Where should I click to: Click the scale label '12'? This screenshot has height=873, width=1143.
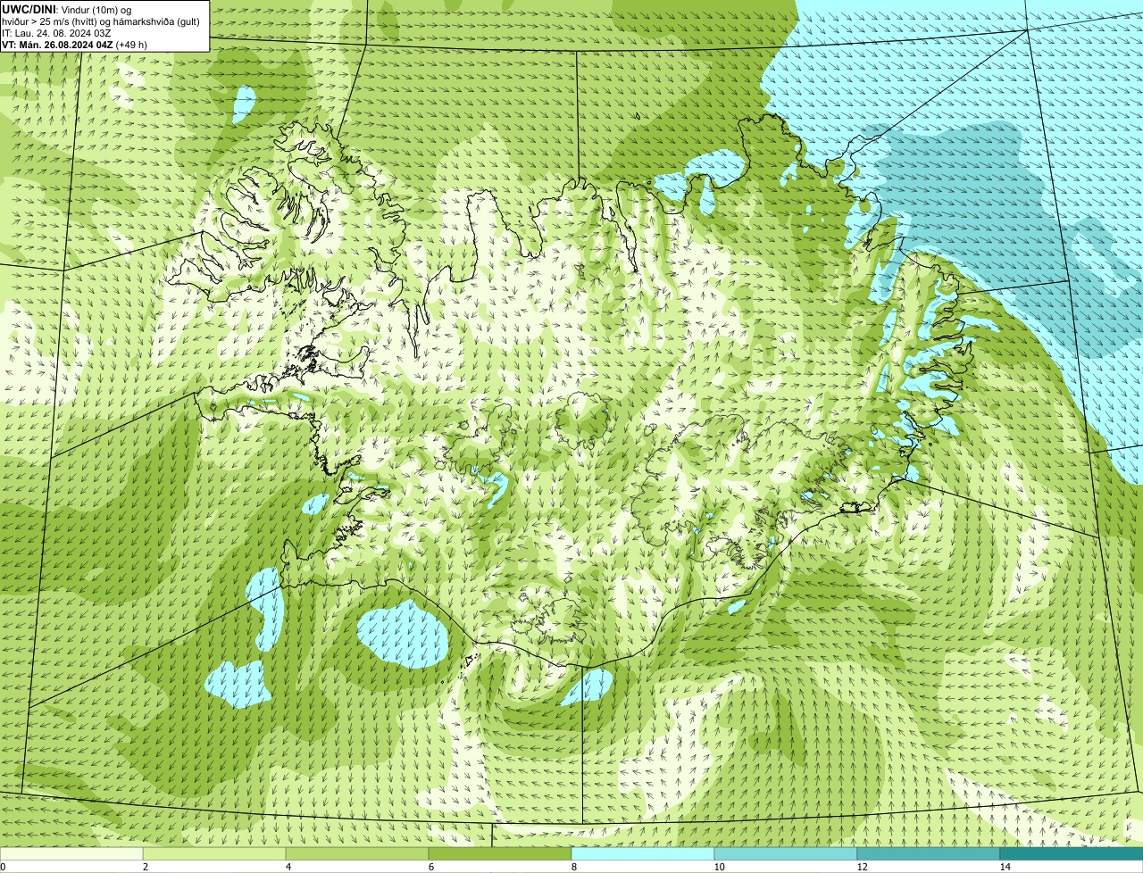tap(862, 867)
